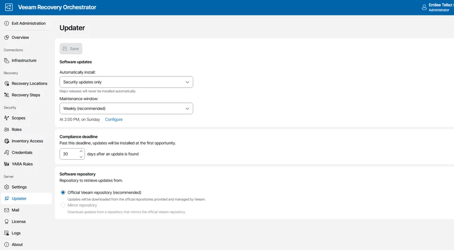Click 'days after an update is found' text
Viewport: 454px width, 250px height.
pyautogui.click(x=113, y=154)
